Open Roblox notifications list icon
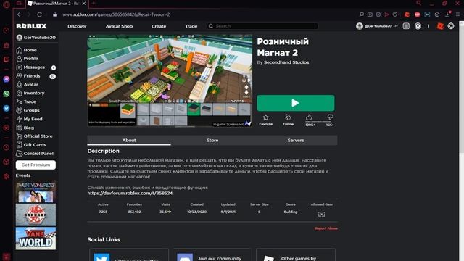This screenshot has width=464, height=261. click(x=406, y=26)
